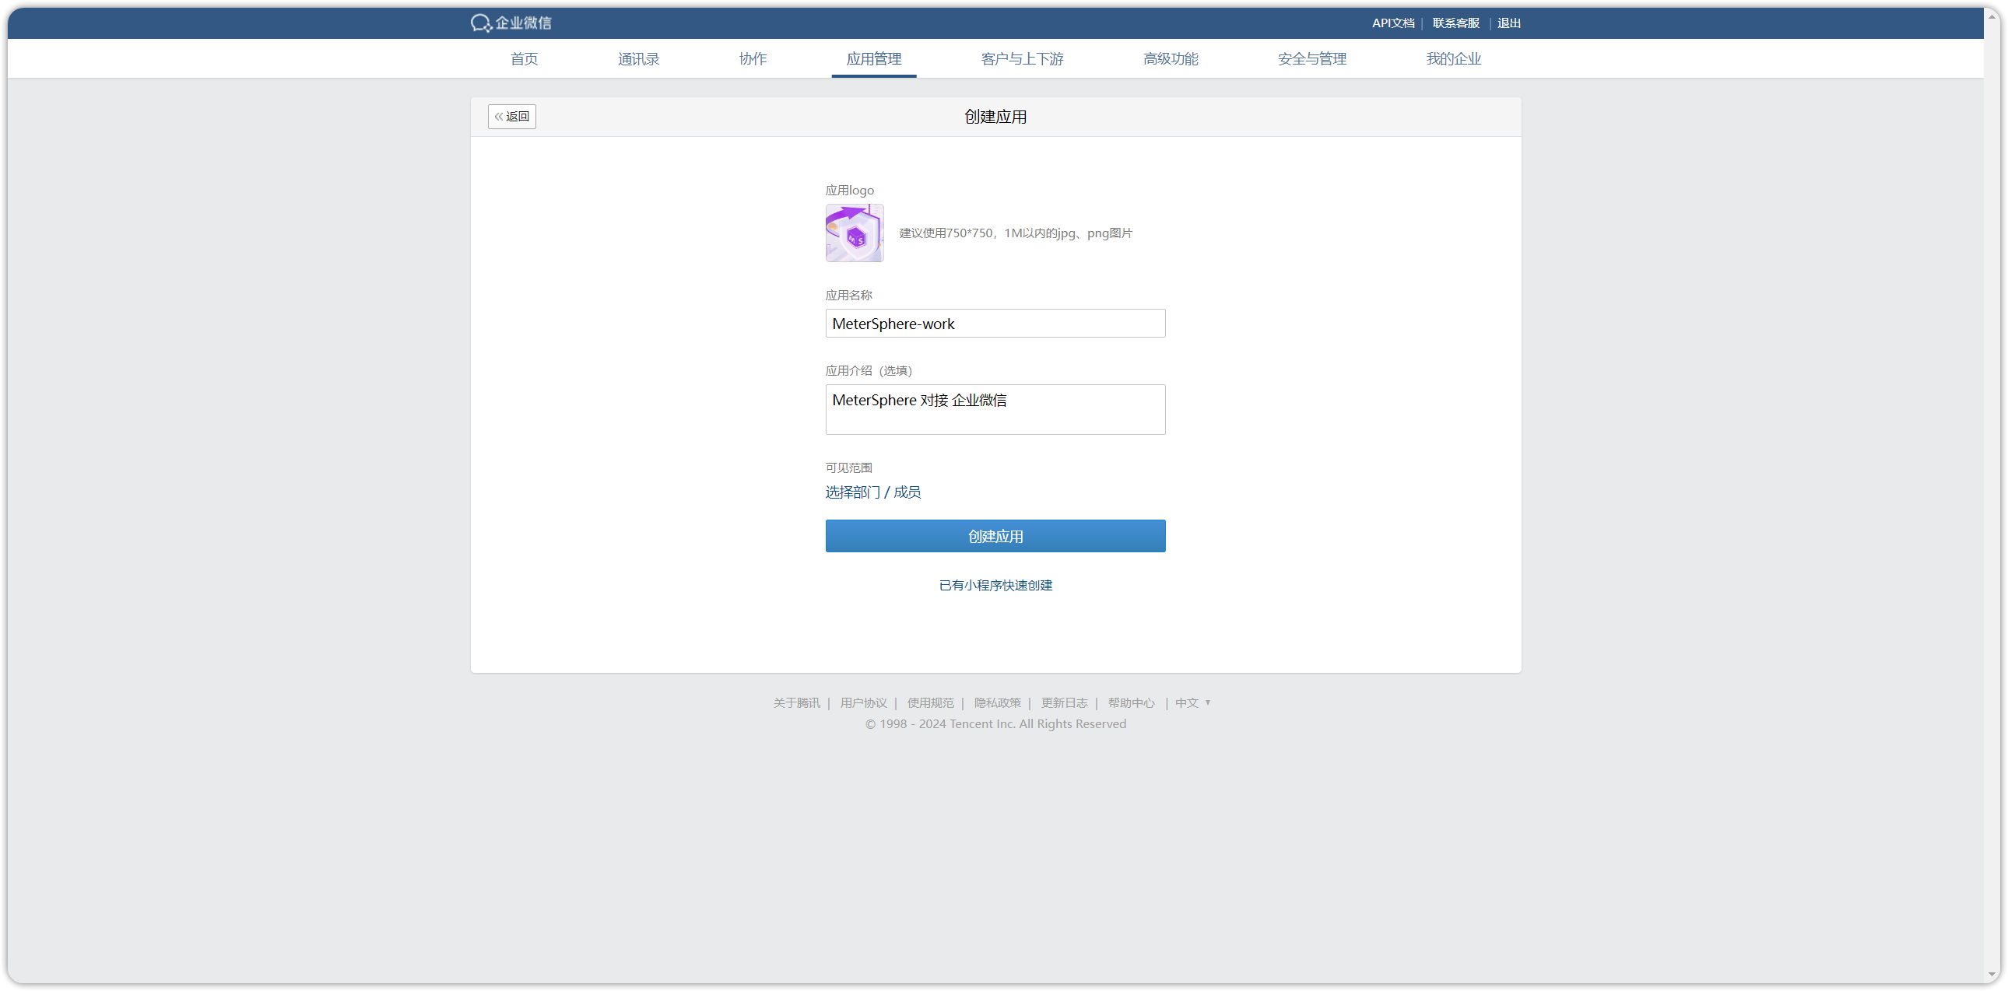
Task: Focus the 应用名称 input field
Action: (995, 324)
